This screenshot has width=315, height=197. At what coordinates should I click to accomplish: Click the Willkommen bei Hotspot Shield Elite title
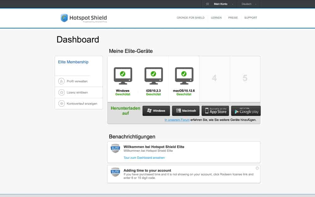coord(154,147)
